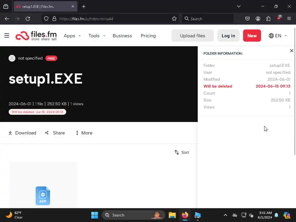This screenshot has height=222, width=296.
Task: Go back to the previous page
Action: click(x=7, y=19)
